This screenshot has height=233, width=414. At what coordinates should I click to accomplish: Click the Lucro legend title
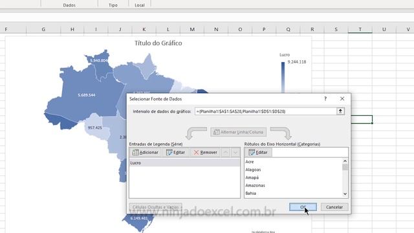285,54
